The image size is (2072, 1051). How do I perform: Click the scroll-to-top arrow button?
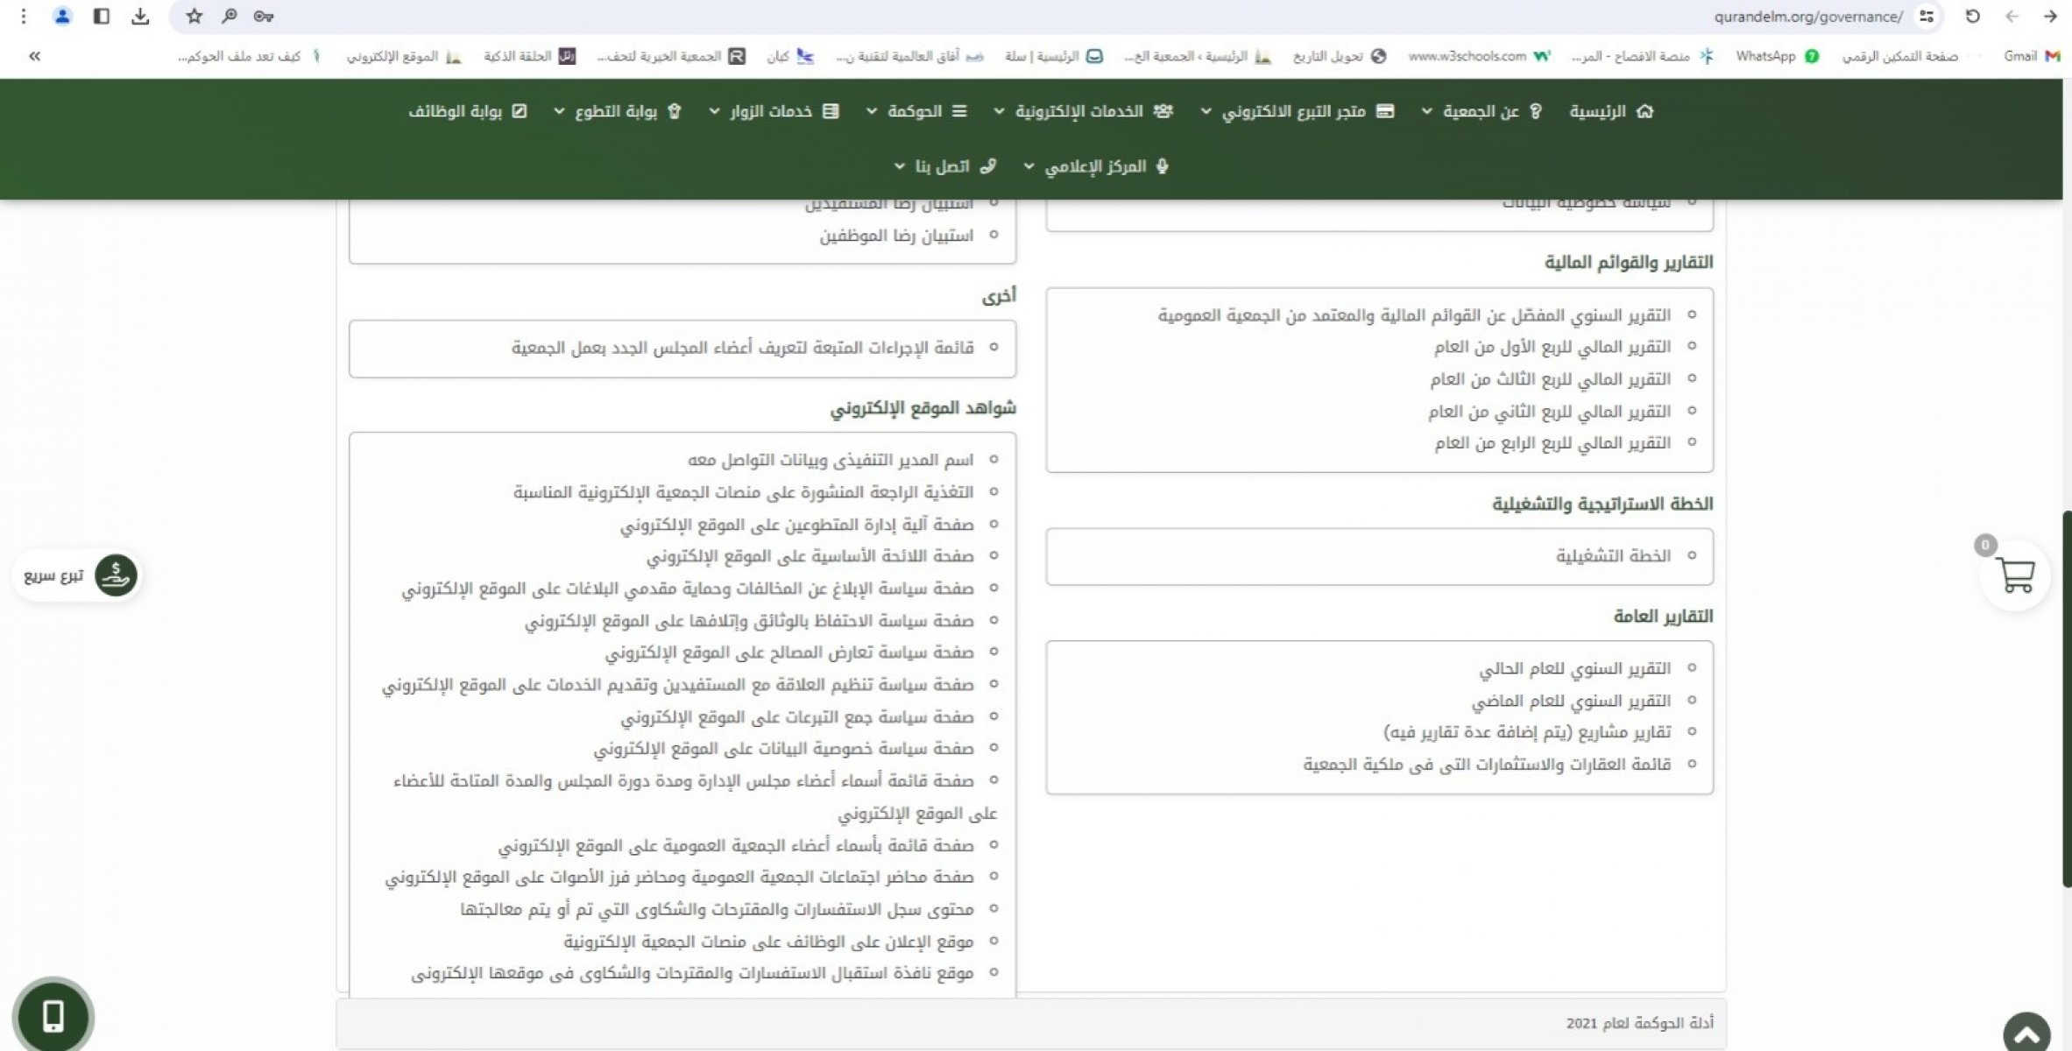[x=2026, y=1034]
